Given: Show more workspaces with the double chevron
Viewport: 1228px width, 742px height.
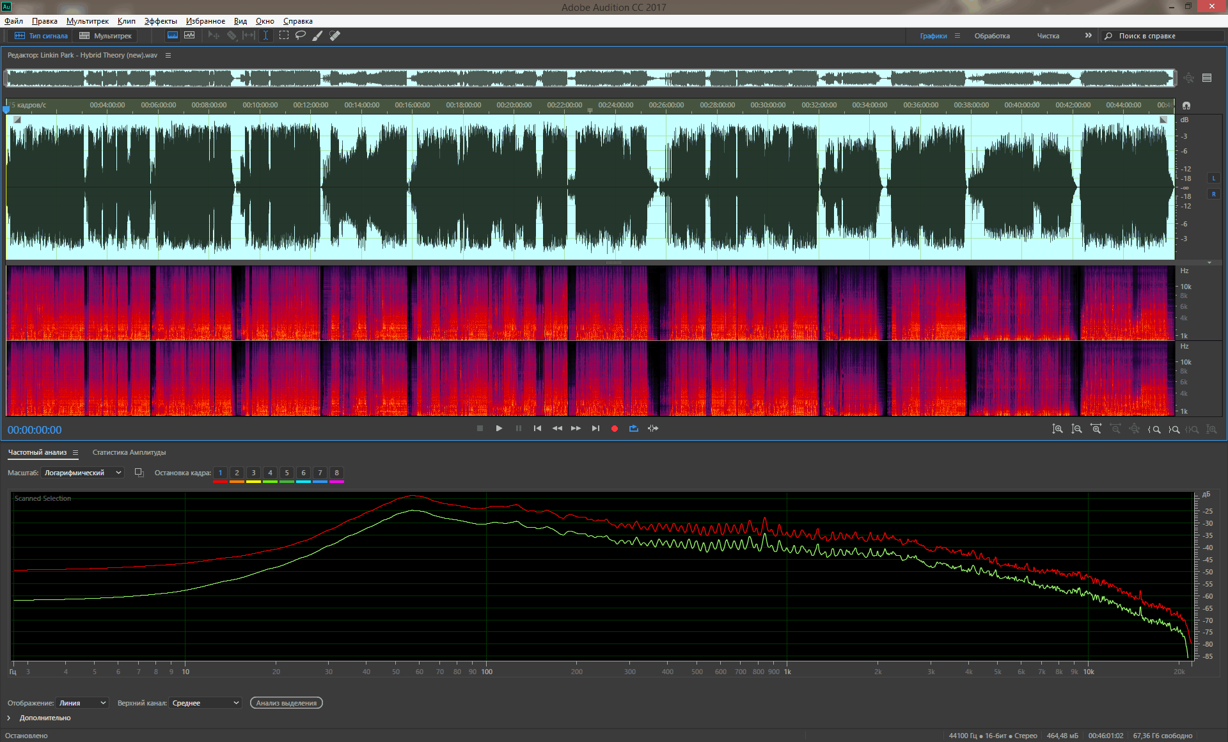Looking at the screenshot, I should [x=1089, y=36].
